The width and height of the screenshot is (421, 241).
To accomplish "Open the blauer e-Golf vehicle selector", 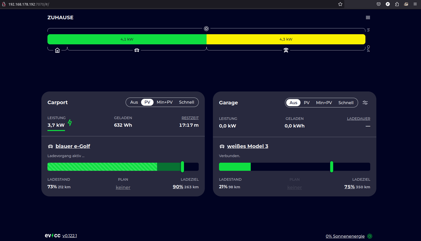I will (73, 146).
